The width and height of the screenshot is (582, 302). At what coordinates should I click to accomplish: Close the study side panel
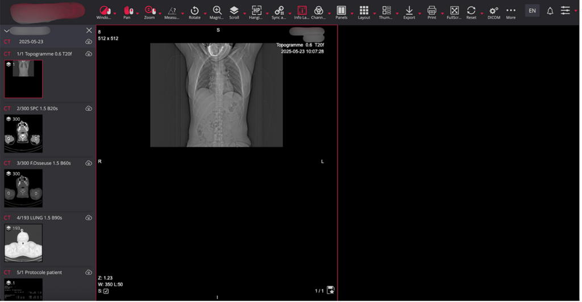pyautogui.click(x=89, y=31)
